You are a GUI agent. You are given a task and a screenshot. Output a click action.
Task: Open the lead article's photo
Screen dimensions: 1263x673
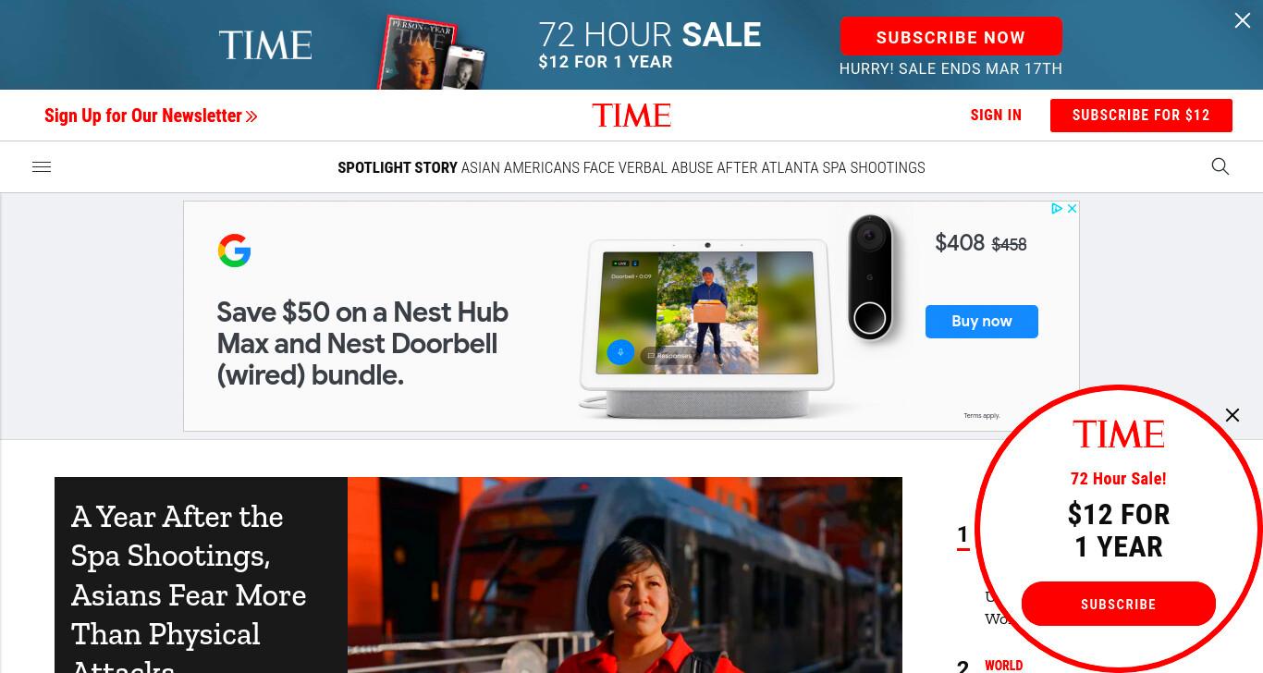[x=625, y=575]
